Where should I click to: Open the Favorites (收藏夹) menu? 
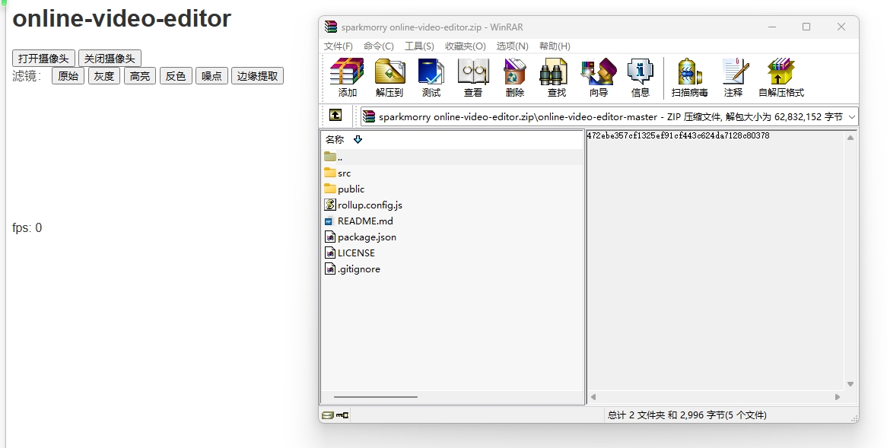[x=465, y=46]
